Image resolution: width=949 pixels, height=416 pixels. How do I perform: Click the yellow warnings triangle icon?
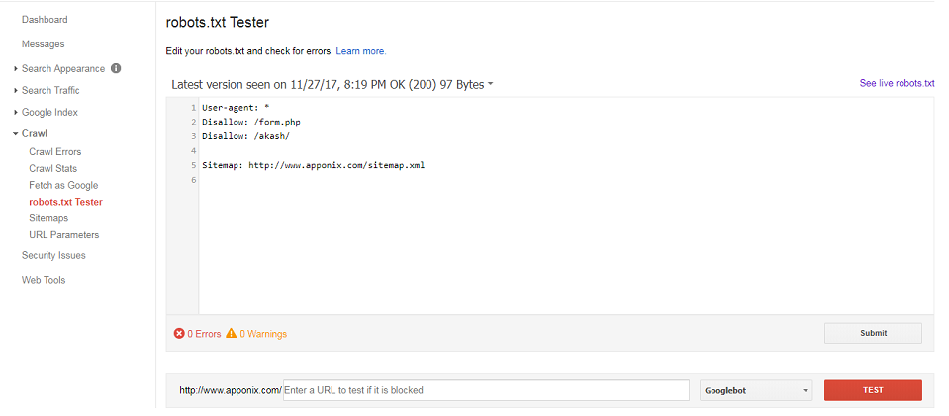(232, 333)
